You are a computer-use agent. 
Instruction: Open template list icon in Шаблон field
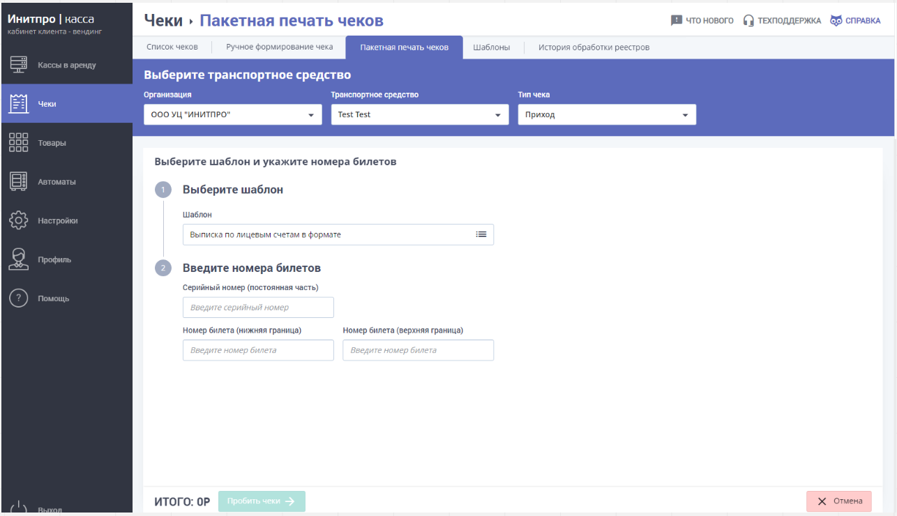[481, 234]
